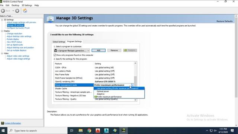
Task: Go back using the Back arrow icon
Action: (3, 11)
